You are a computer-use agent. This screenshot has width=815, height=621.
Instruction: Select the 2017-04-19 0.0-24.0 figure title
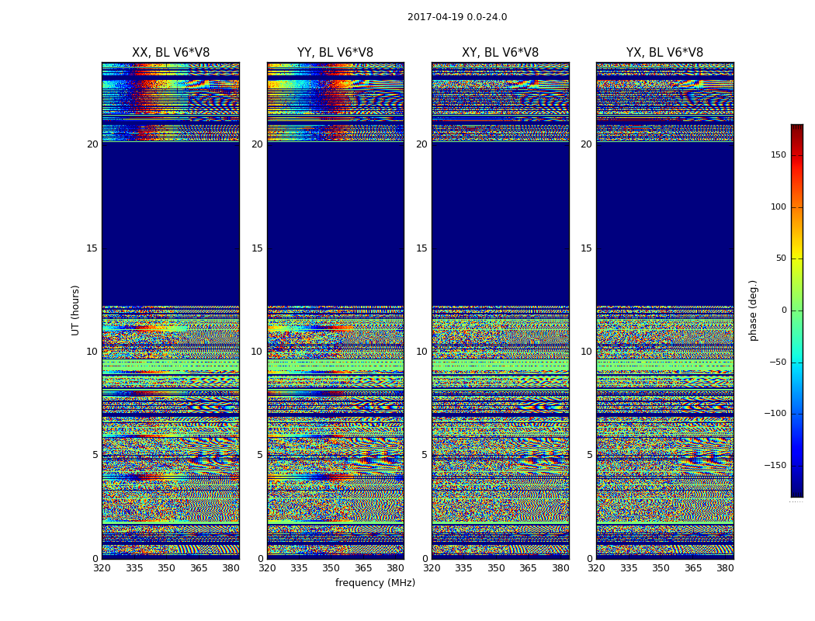coord(457,17)
